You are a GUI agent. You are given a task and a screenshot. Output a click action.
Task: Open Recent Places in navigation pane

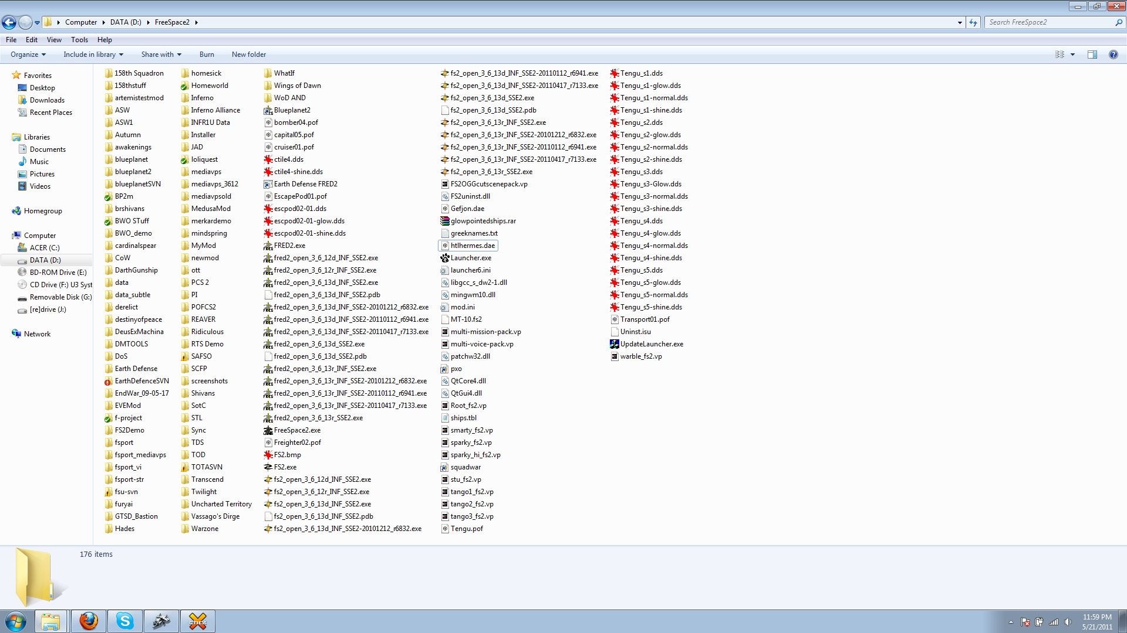(x=50, y=113)
